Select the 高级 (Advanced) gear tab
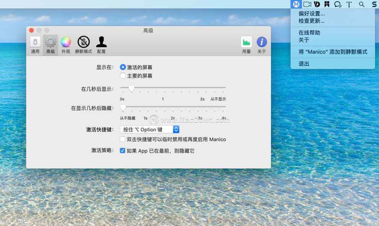This screenshot has height=226, width=379. pos(51,45)
